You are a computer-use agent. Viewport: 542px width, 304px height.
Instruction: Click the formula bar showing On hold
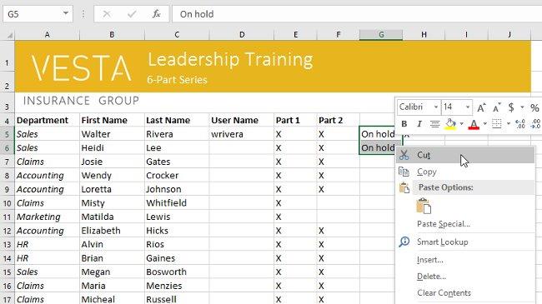(x=357, y=14)
